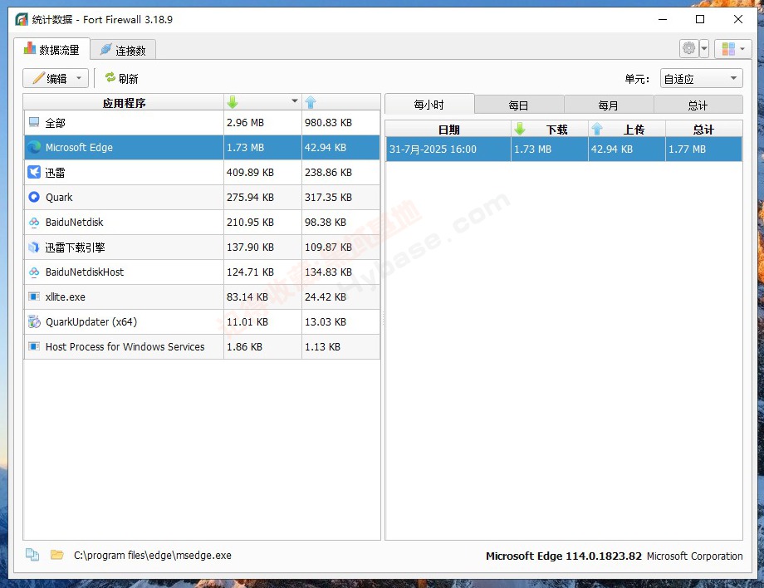
Task: Click the C:\program files\edge\msedge.exe path
Action: point(153,555)
